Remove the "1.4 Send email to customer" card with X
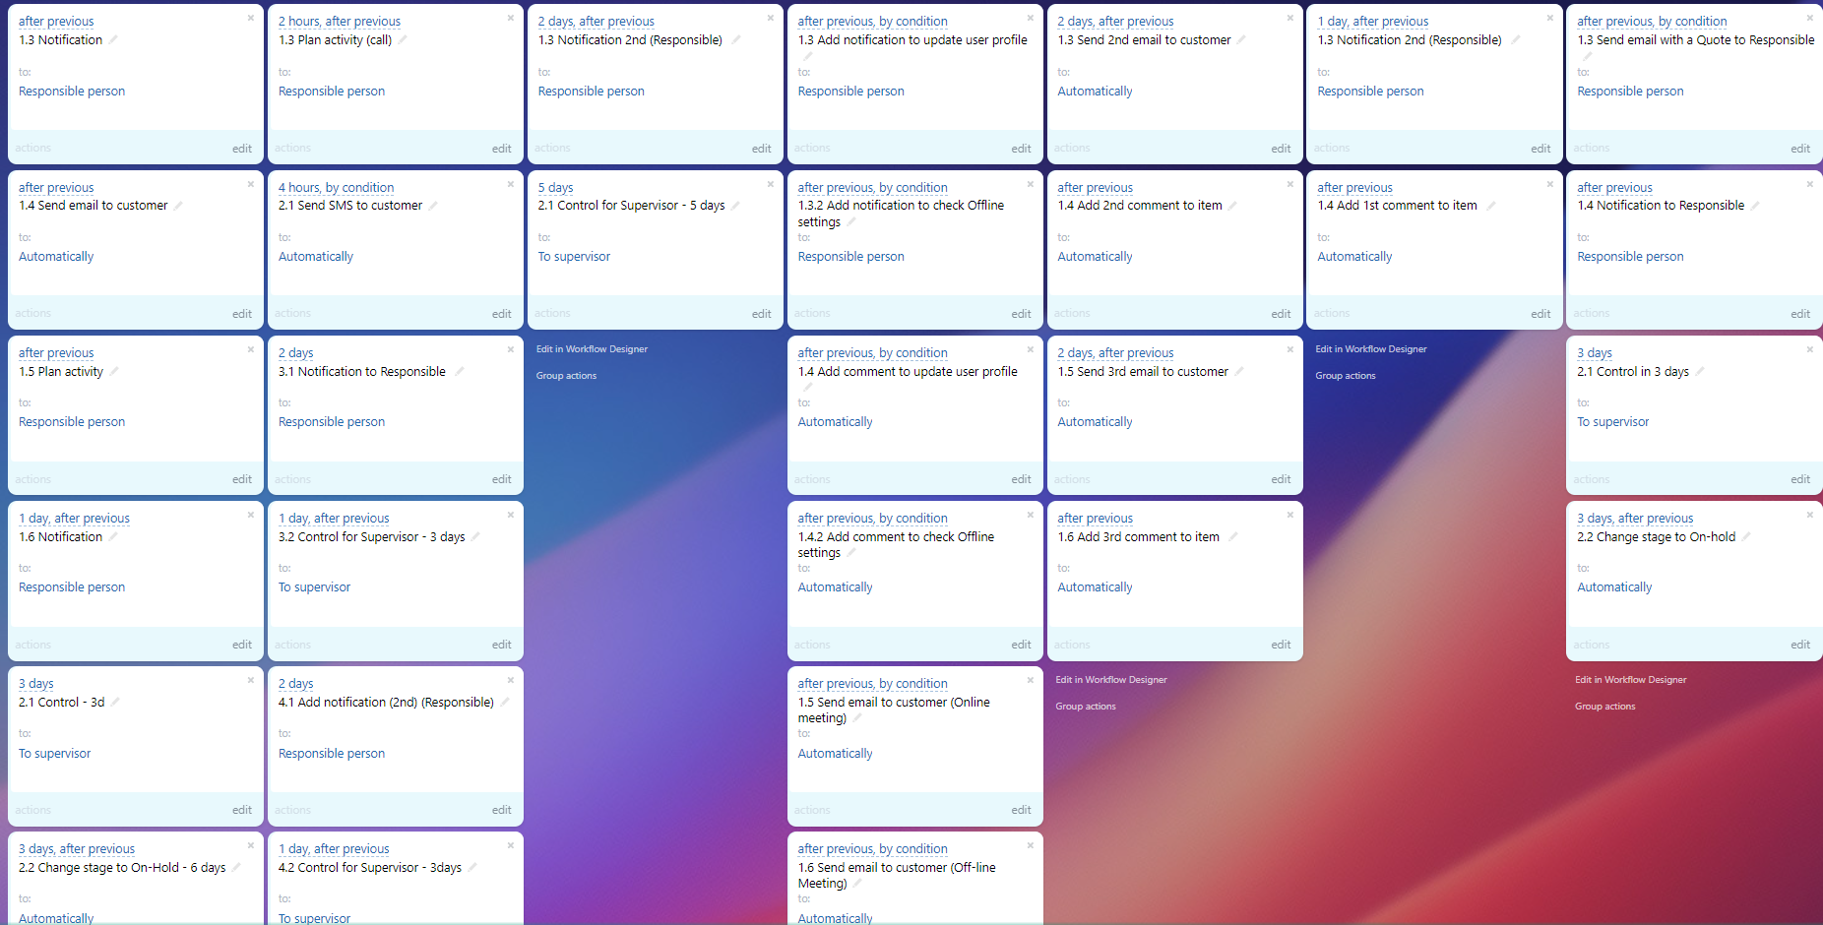1823x925 pixels. point(251,184)
